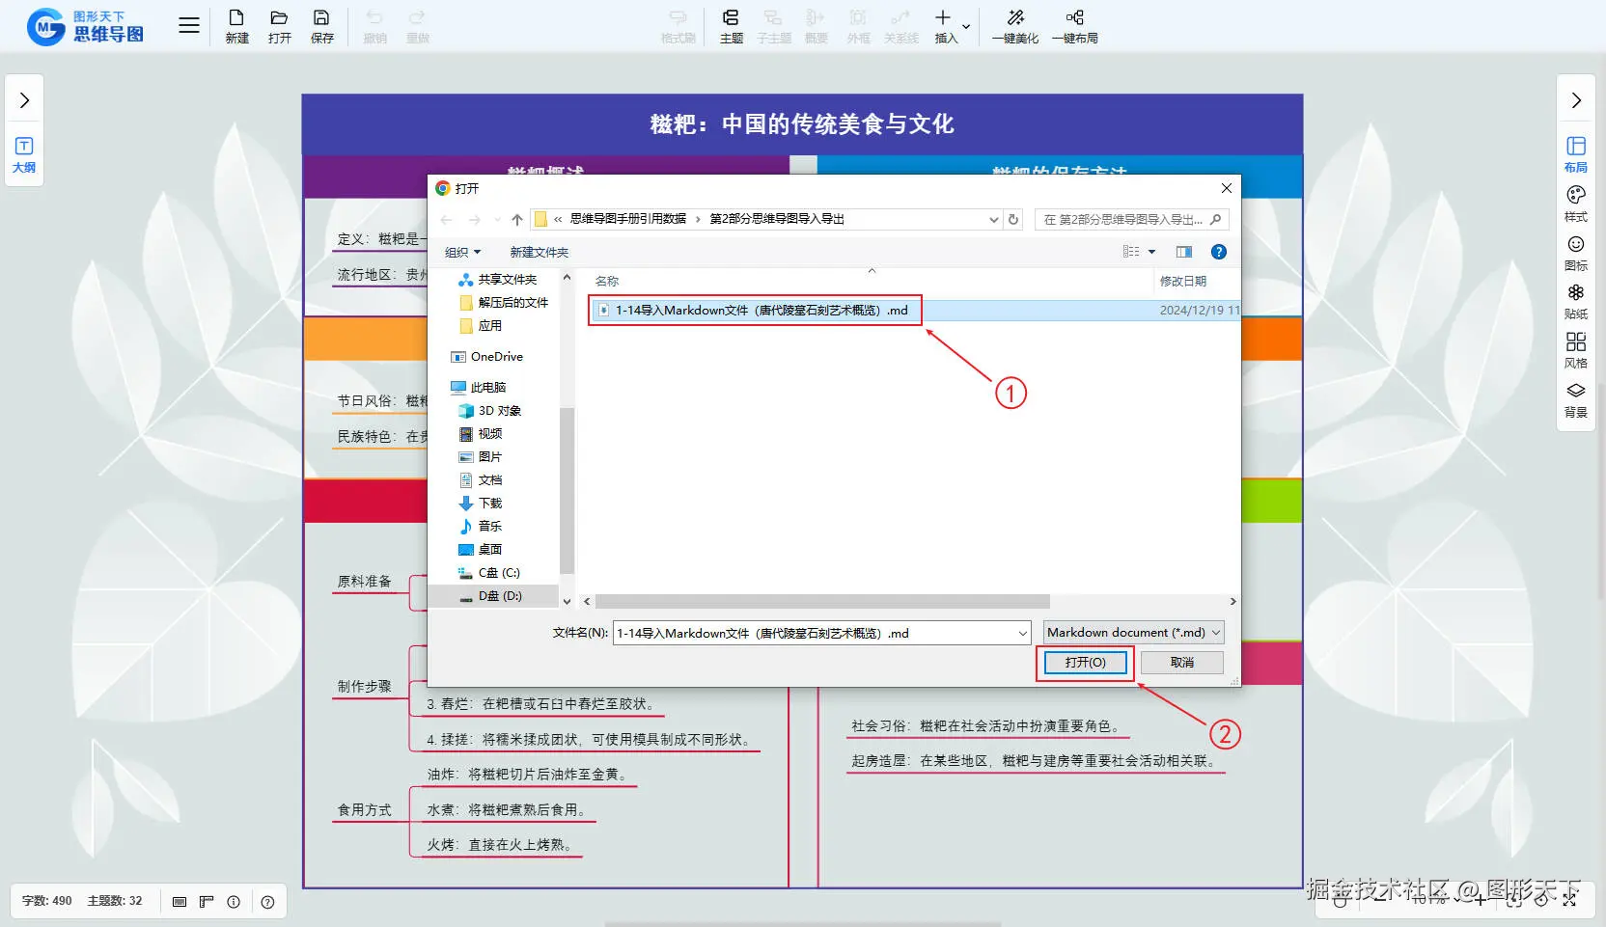Go back in the file dialog

click(446, 219)
